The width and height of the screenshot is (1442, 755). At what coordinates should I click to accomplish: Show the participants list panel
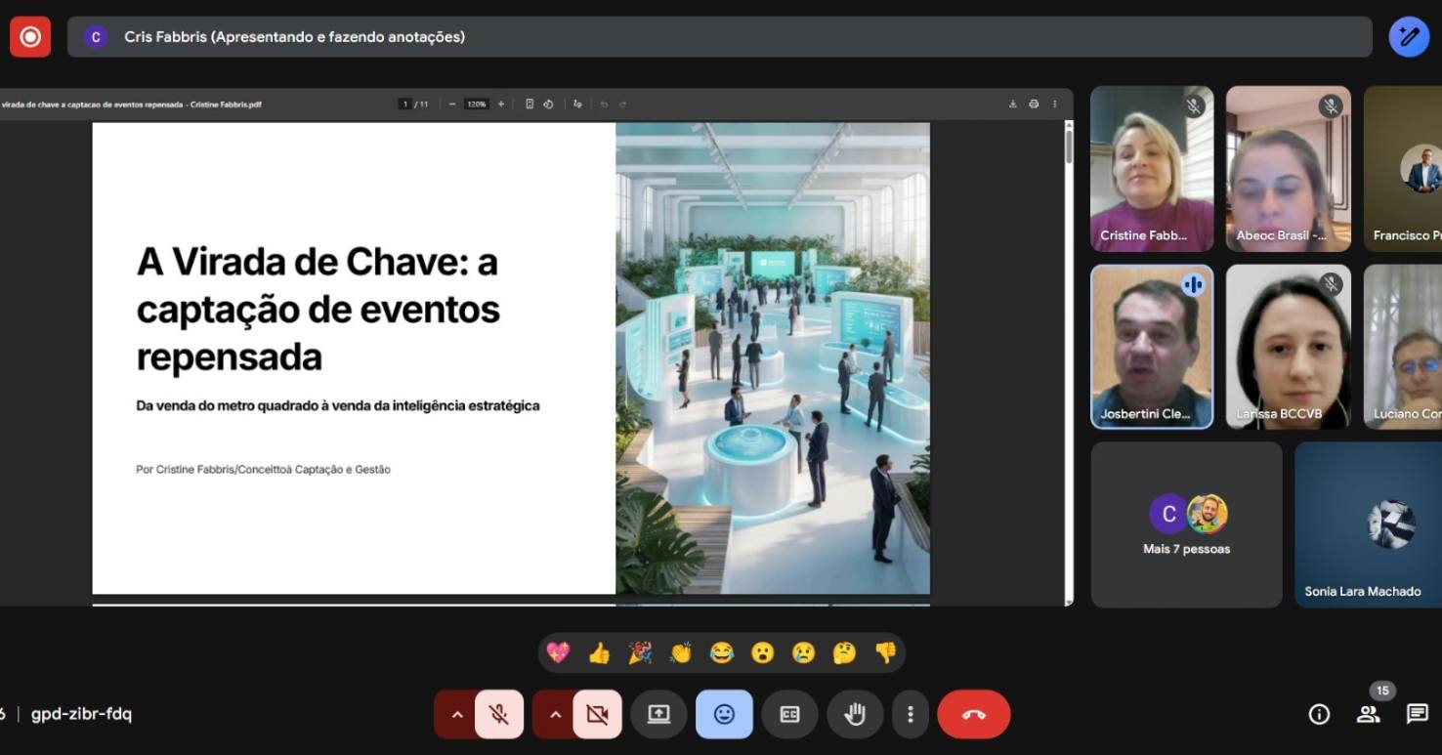(x=1368, y=714)
